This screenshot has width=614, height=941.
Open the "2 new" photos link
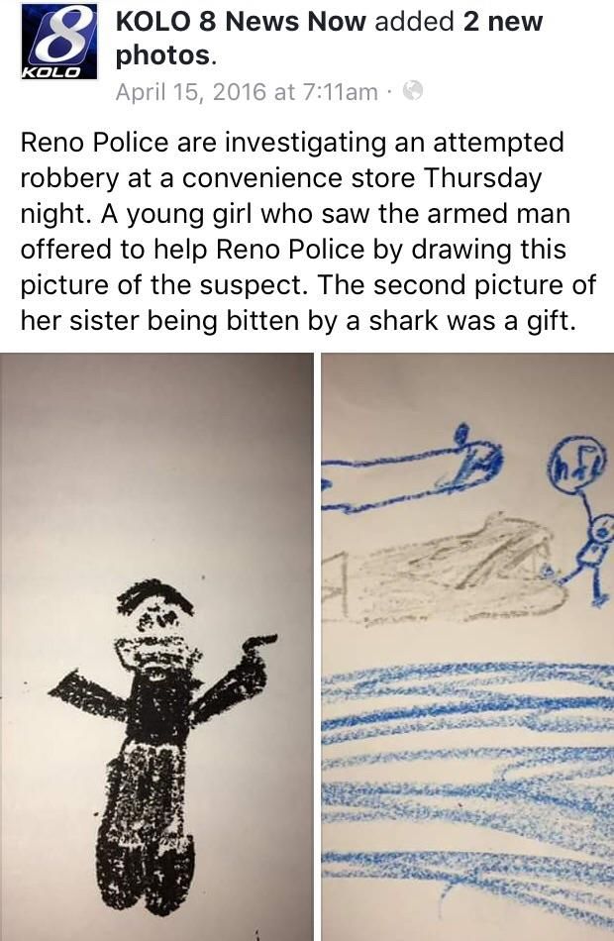tap(503, 22)
